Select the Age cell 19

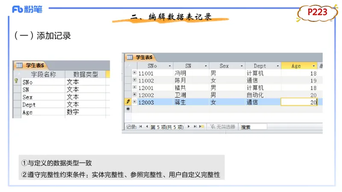pyautogui.click(x=299, y=80)
